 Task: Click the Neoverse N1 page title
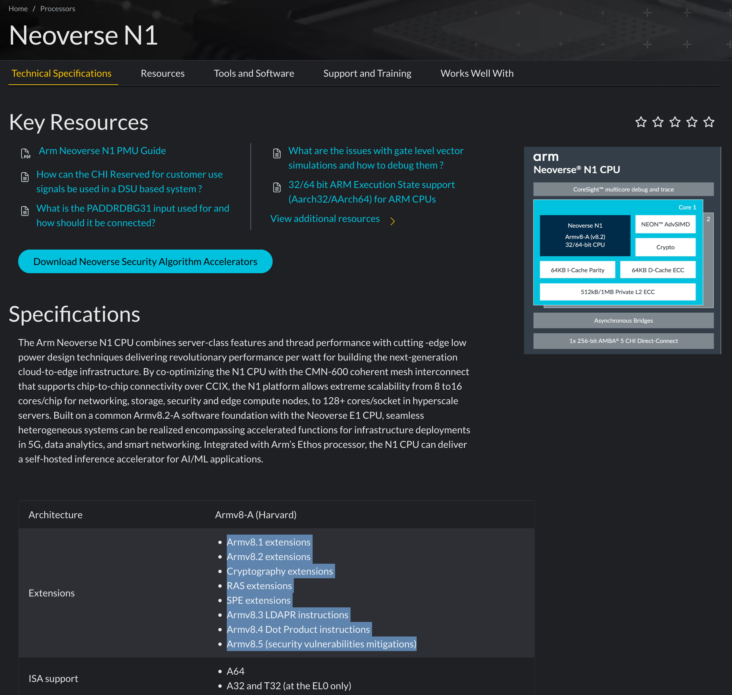(83, 35)
